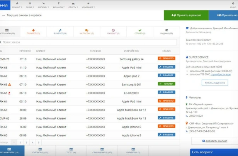This screenshot has height=156, width=238.
Task: Click the Инфо help icon
Action: (233, 5)
